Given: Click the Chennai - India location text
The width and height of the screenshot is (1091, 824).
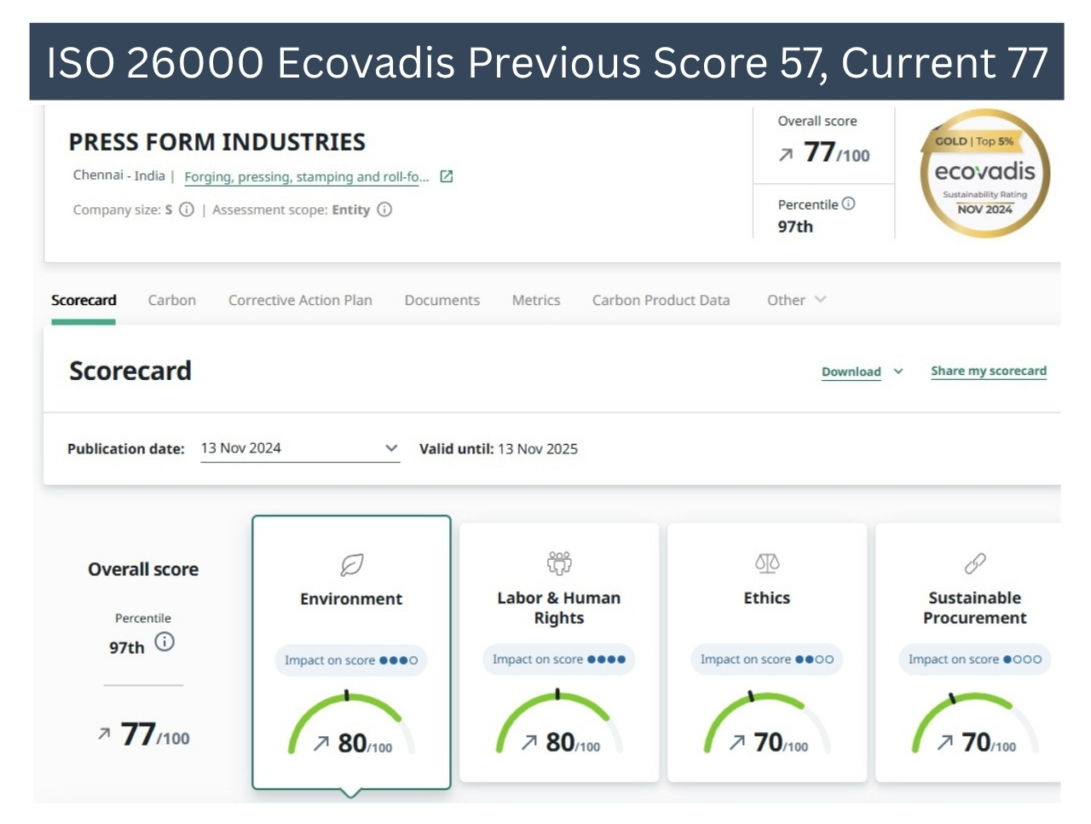Looking at the screenshot, I should (119, 176).
